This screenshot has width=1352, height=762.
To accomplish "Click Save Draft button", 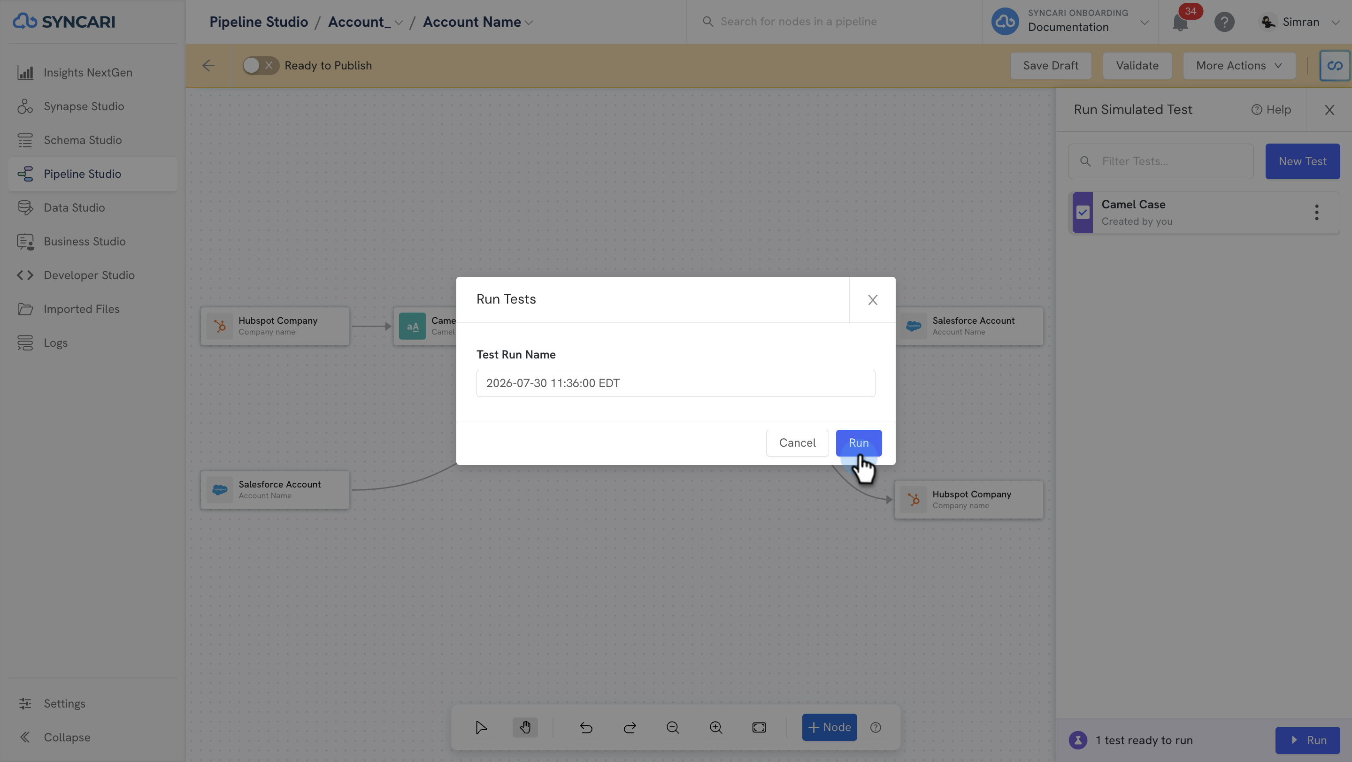I will tap(1051, 66).
